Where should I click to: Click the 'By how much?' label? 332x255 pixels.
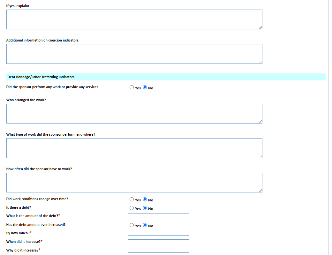click(19, 233)
